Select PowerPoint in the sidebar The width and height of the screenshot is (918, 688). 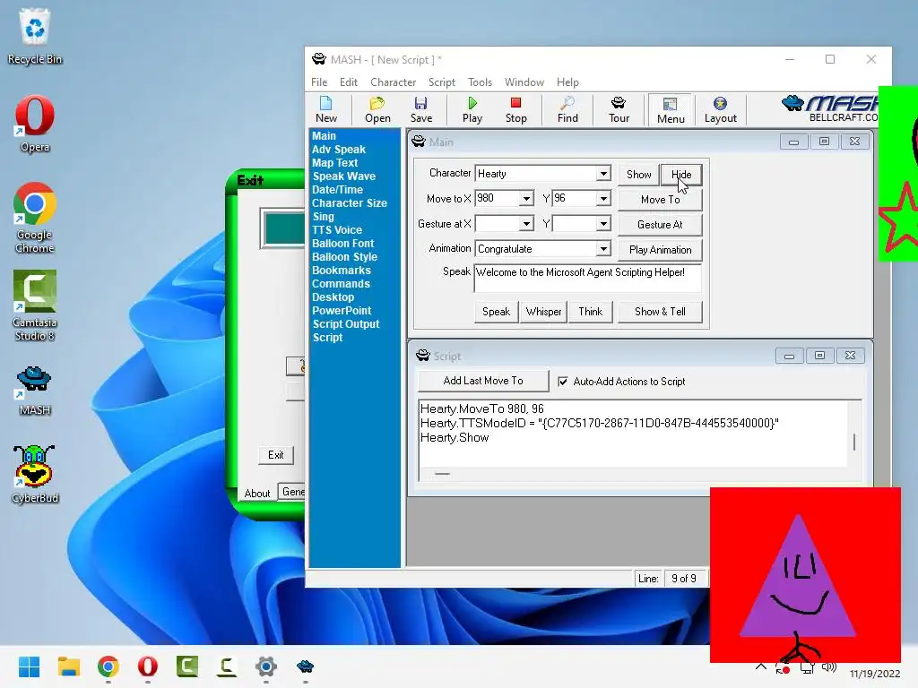(342, 311)
